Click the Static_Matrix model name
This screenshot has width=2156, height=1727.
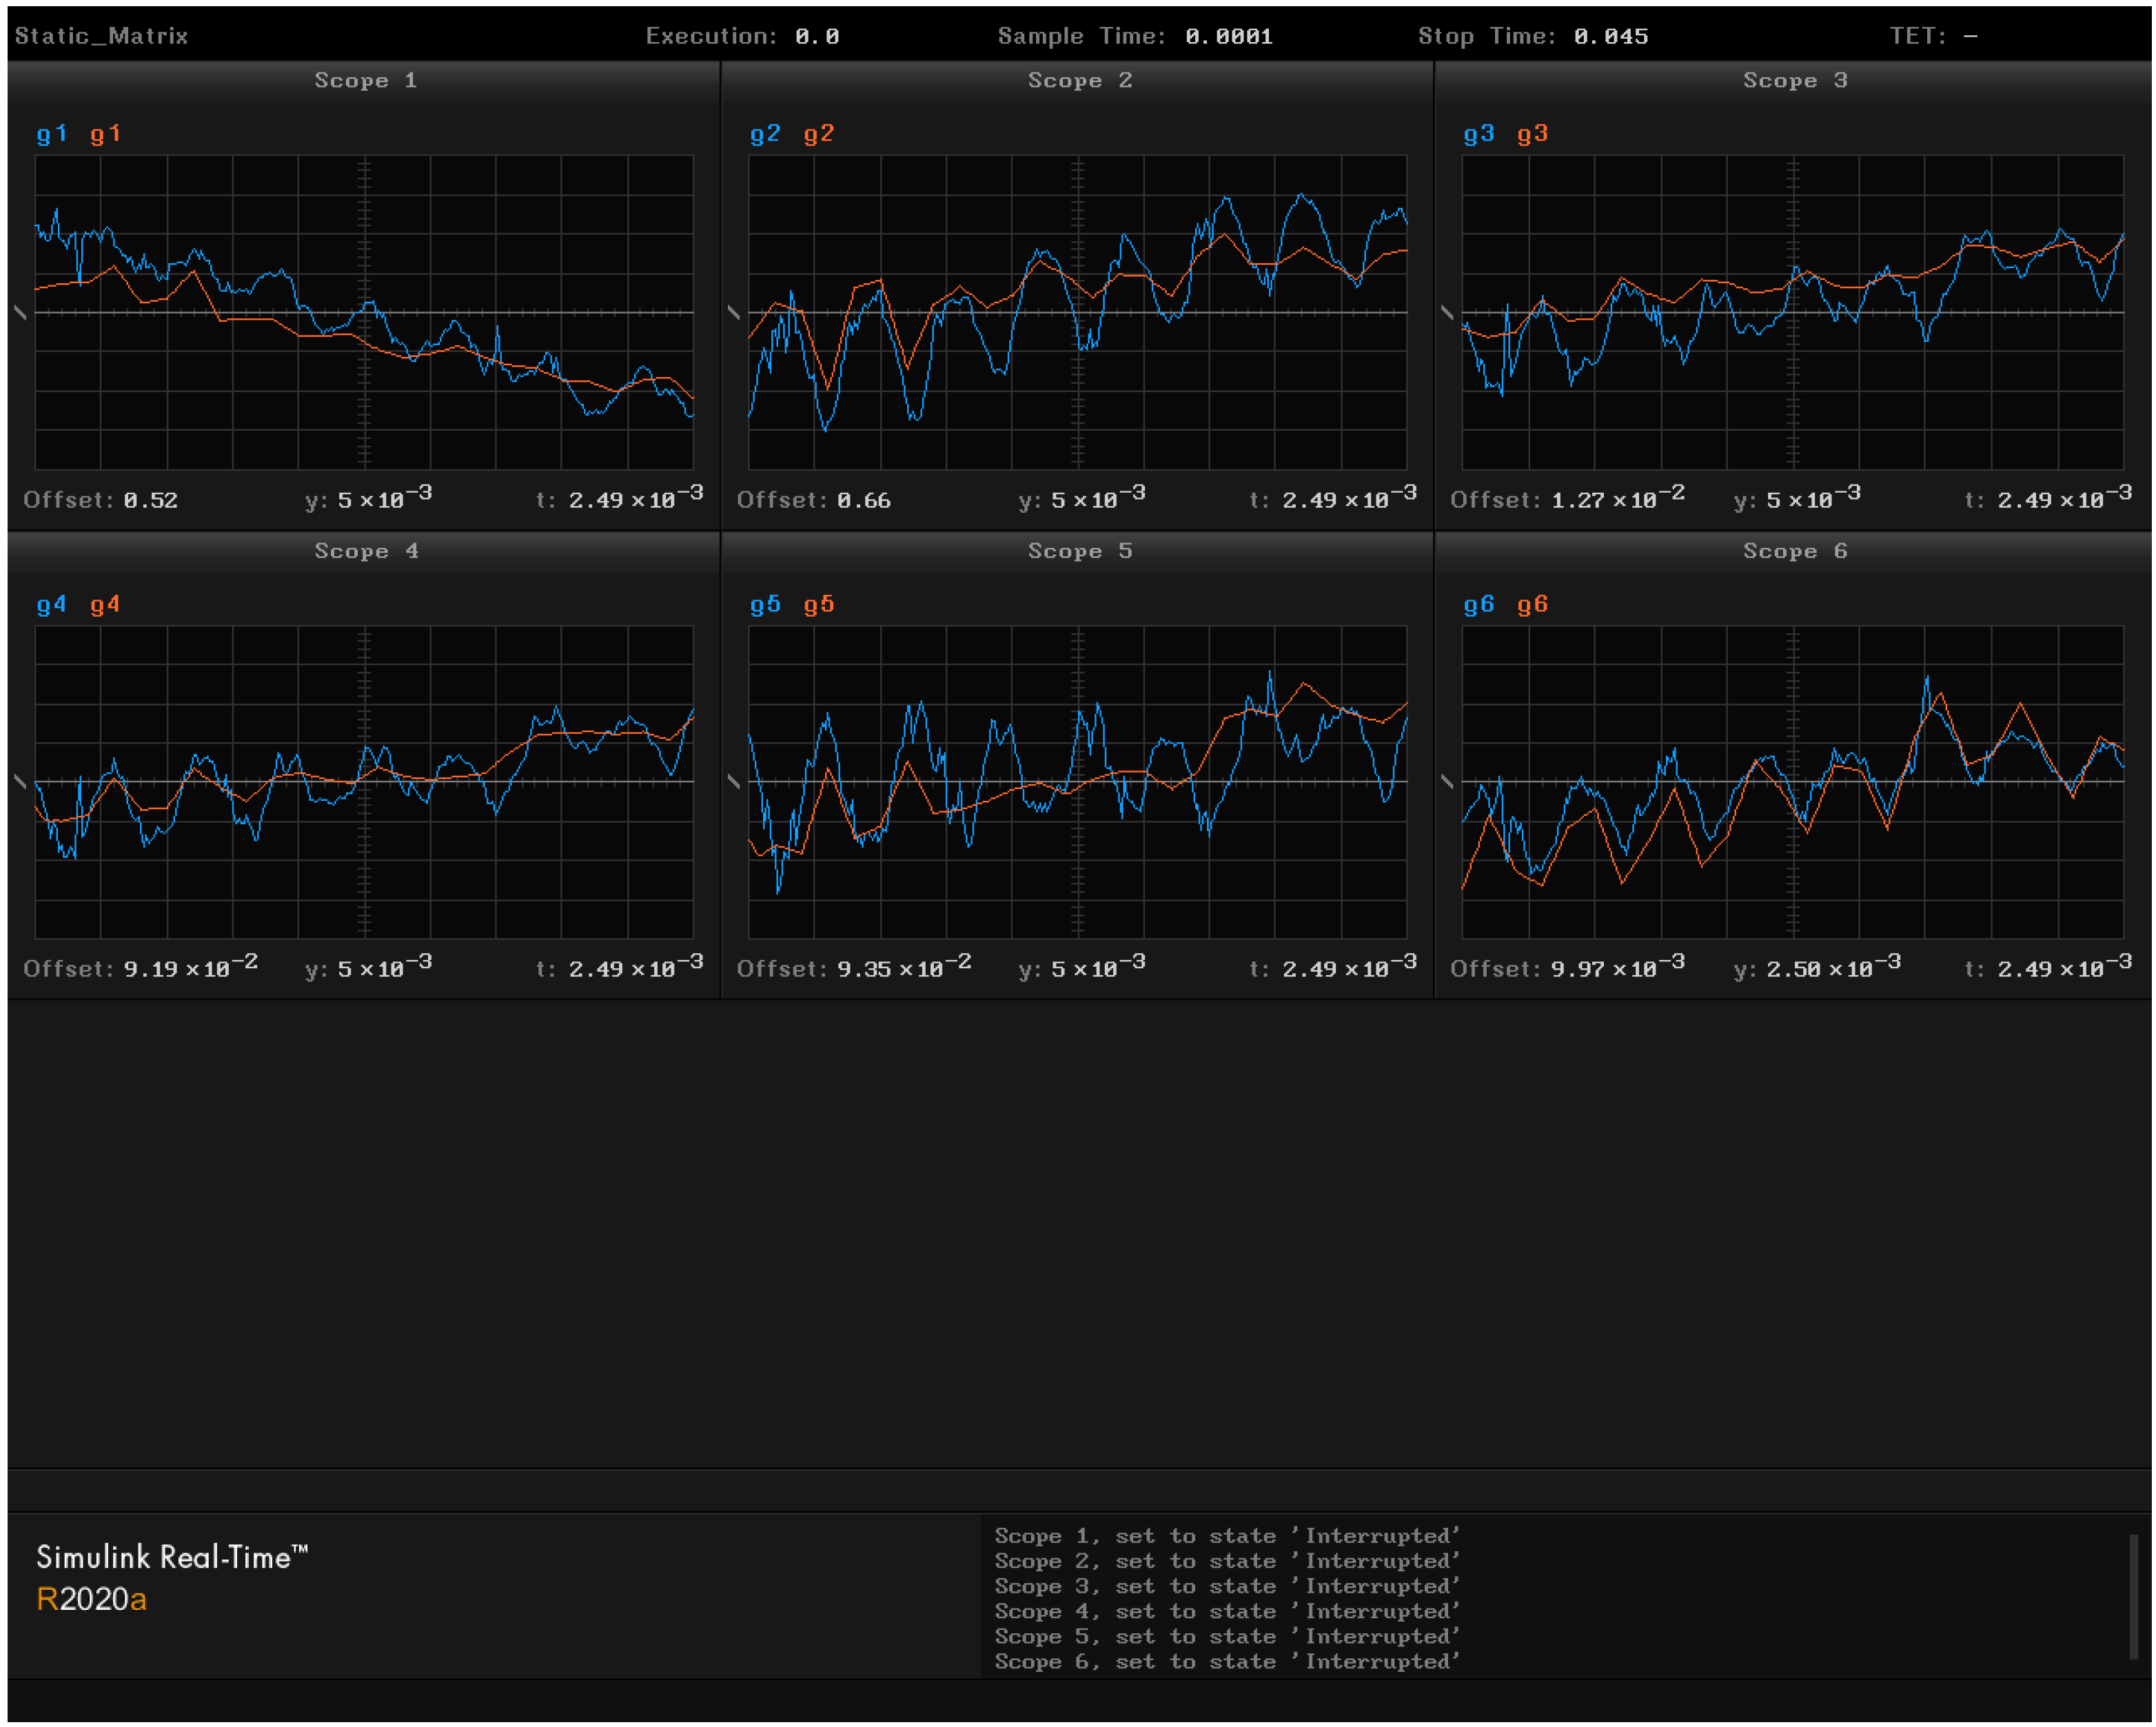[x=101, y=36]
